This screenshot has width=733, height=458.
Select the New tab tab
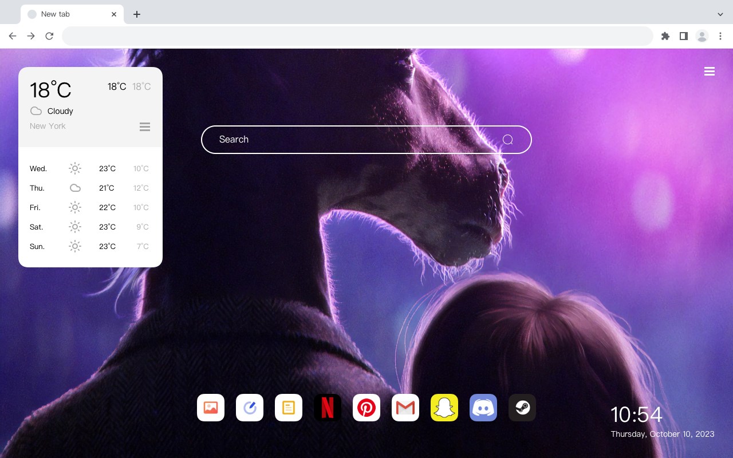pyautogui.click(x=72, y=14)
